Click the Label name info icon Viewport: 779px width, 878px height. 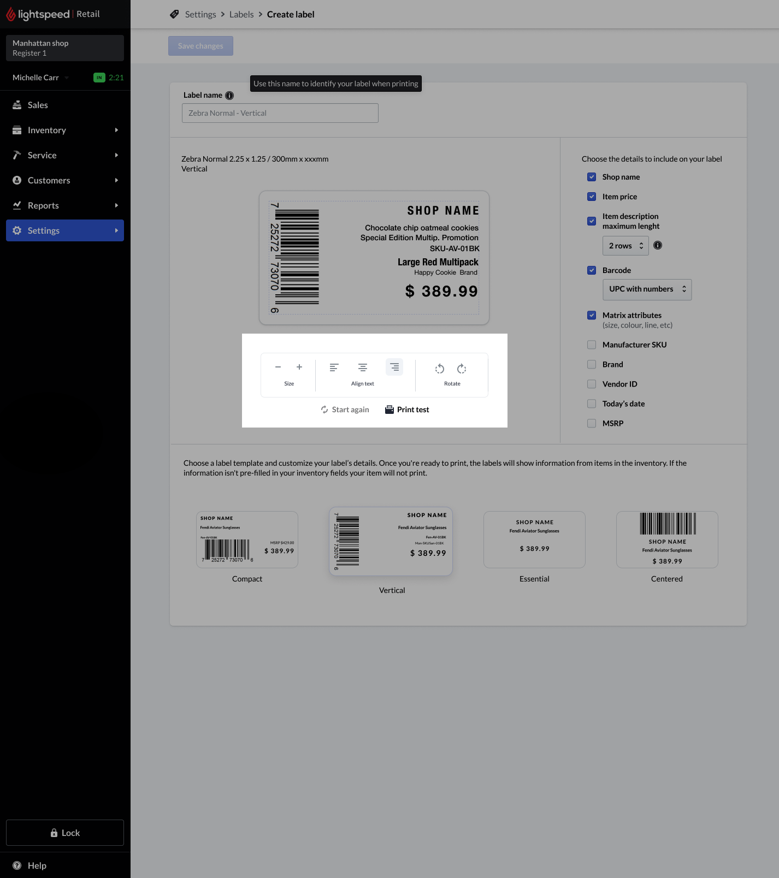(229, 96)
